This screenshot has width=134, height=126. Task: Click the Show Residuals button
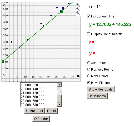click(x=101, y=89)
